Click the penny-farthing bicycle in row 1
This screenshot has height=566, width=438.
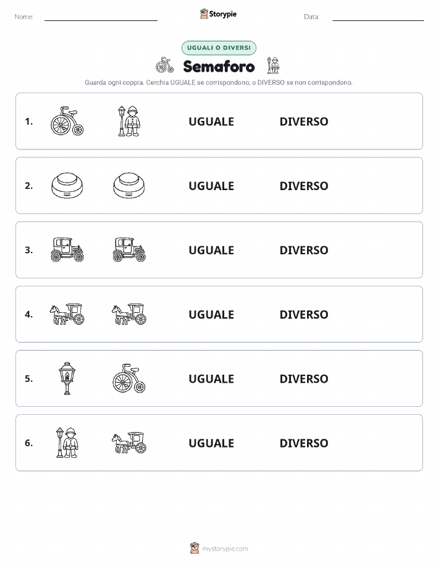point(67,121)
